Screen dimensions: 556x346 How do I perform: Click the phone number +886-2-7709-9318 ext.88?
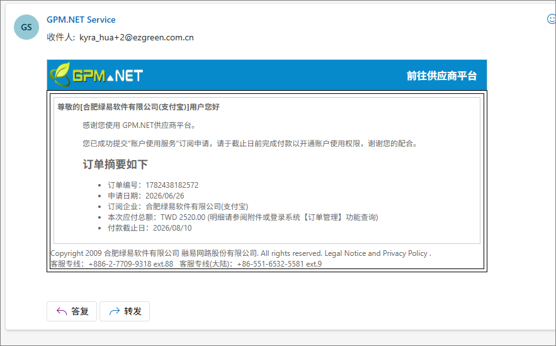pos(131,264)
